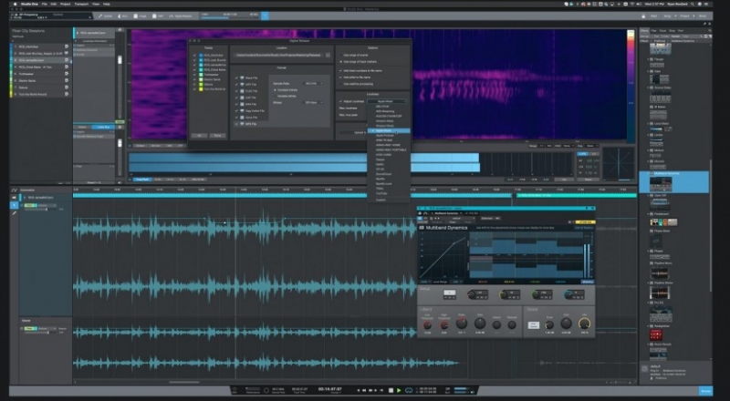
Task: Click the RedlightDist effect thumbnail
Action: pos(656,334)
